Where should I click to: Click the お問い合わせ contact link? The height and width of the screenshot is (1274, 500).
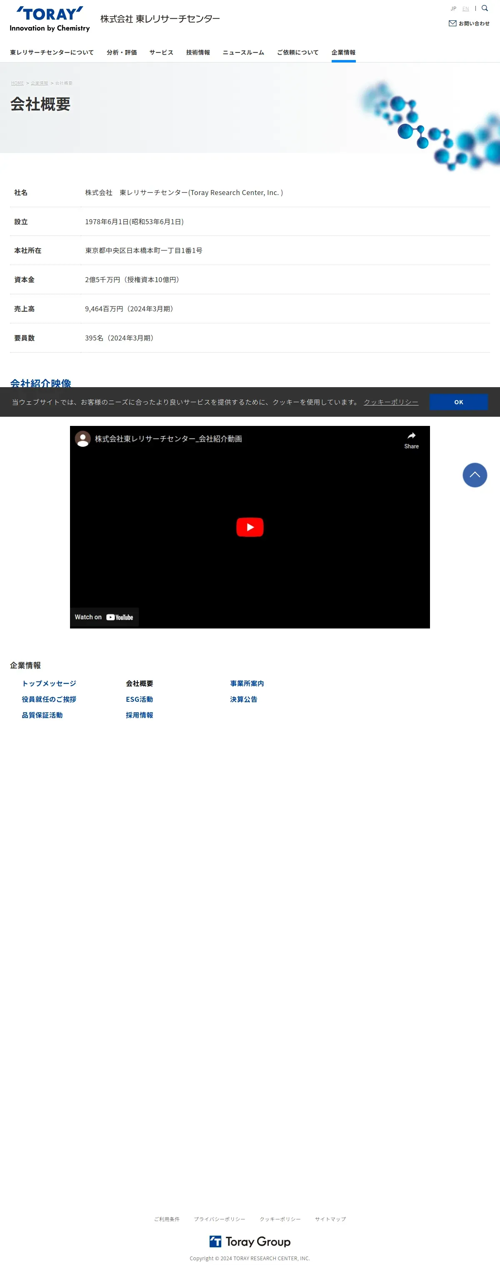[x=474, y=23]
